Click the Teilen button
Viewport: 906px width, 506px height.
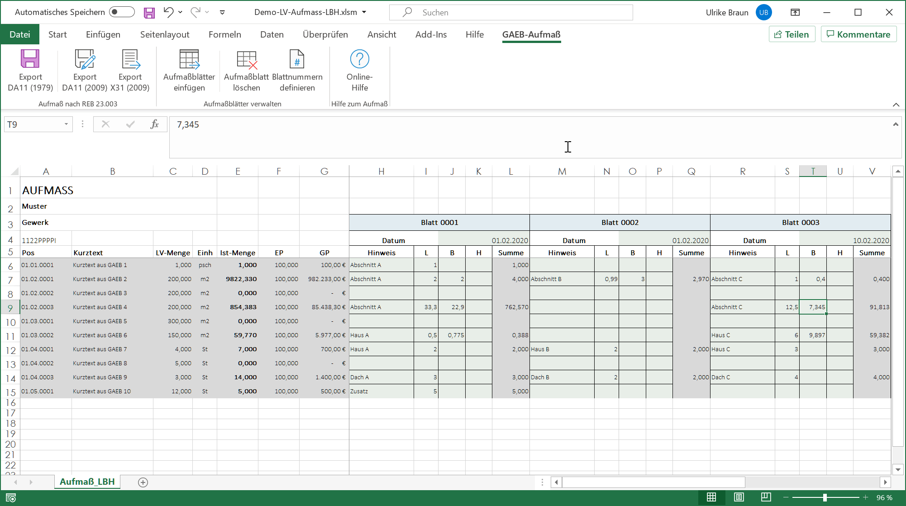pos(792,34)
